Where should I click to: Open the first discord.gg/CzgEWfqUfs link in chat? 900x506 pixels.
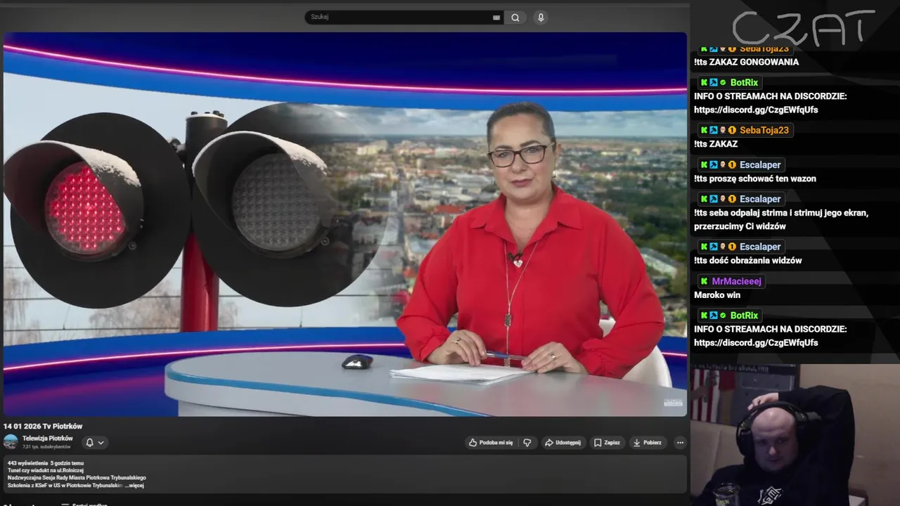coord(756,110)
